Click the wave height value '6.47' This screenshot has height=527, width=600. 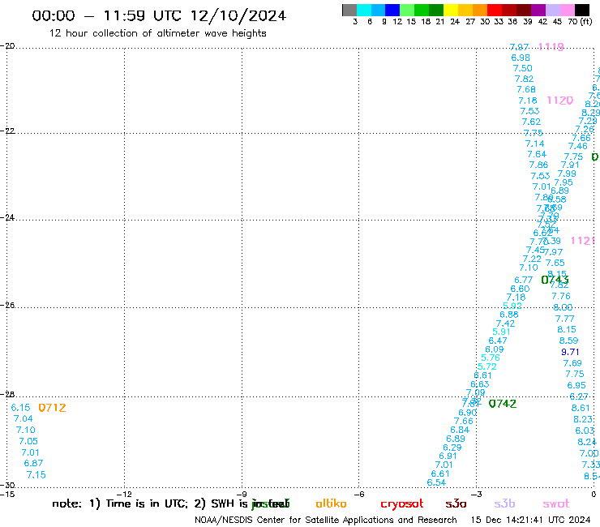point(498,341)
